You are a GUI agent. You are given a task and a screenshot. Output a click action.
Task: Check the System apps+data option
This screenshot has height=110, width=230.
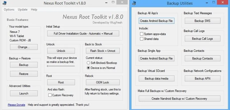(x=142, y=34)
